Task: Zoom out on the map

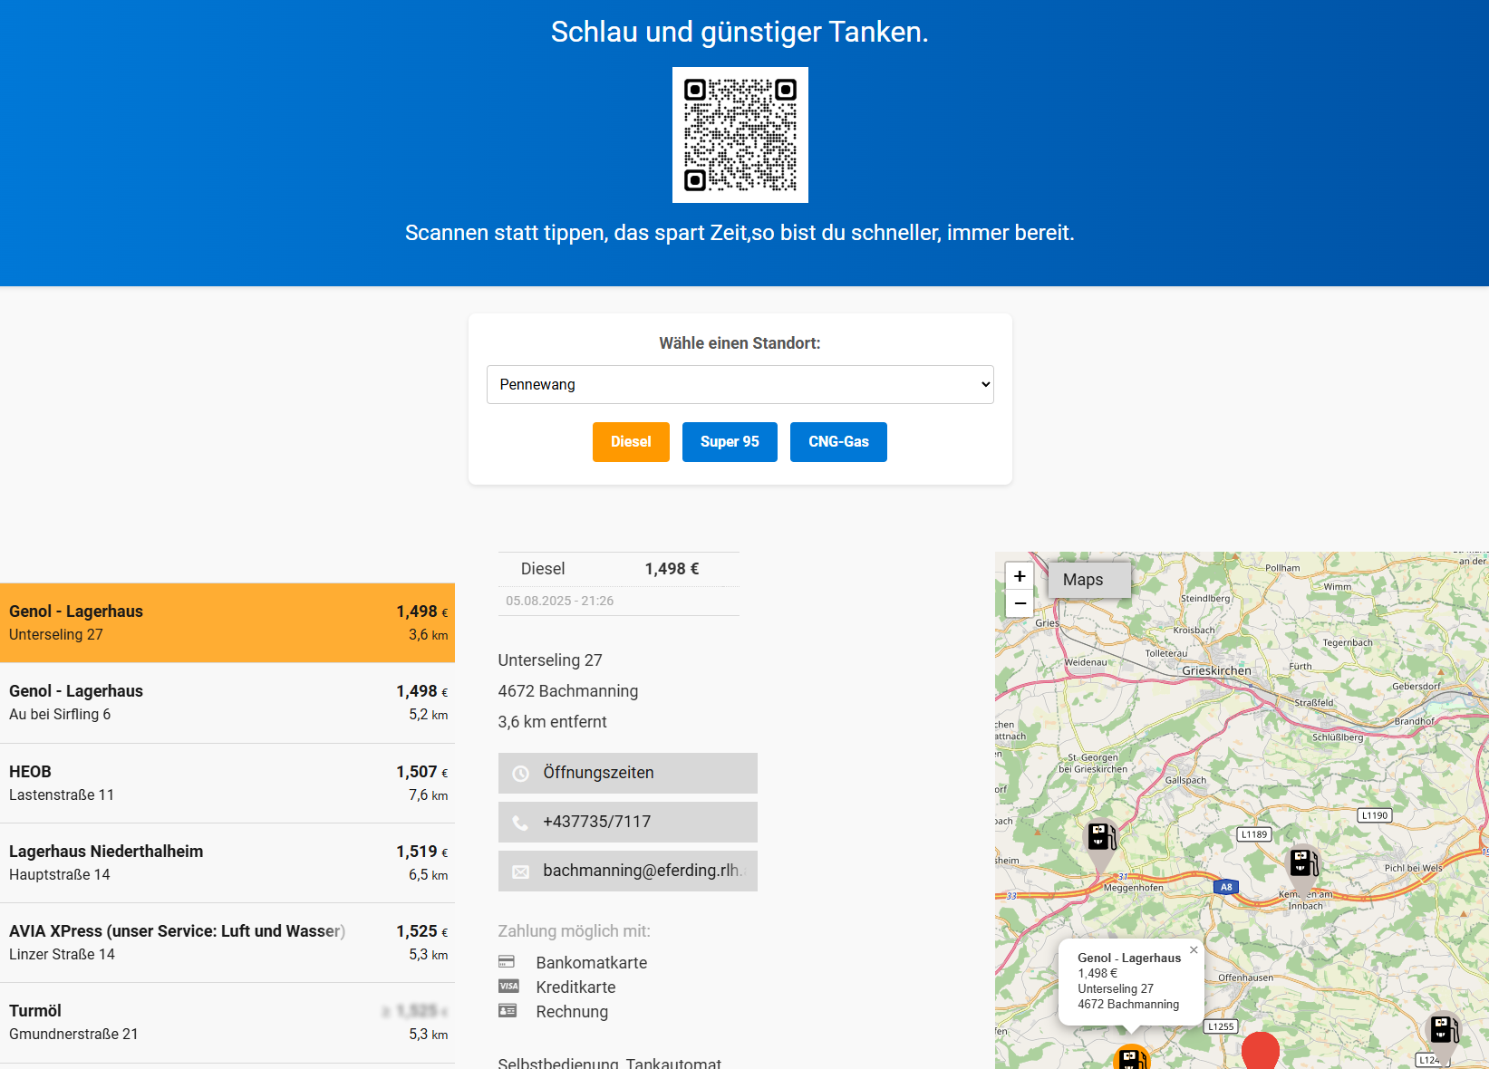Action: click(x=1020, y=603)
